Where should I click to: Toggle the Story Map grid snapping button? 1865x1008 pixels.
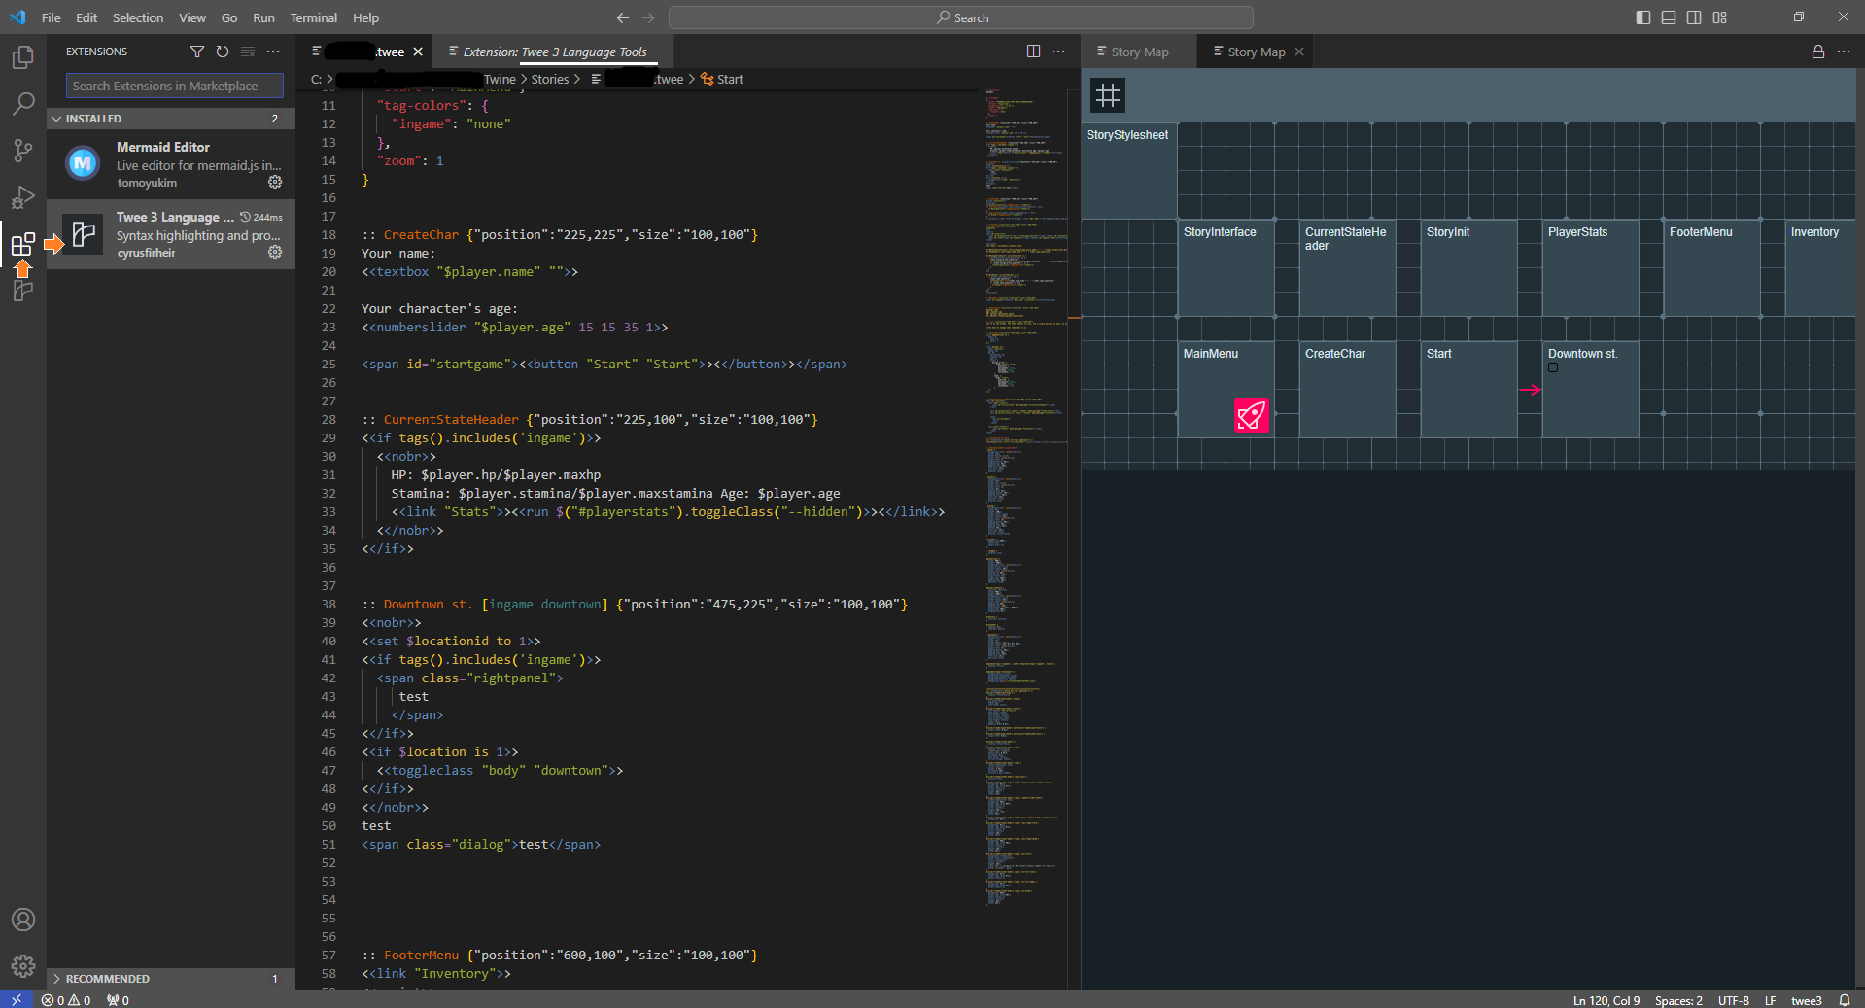[1107, 95]
